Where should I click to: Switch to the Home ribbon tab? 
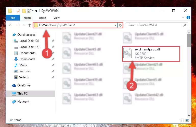pos(28,18)
